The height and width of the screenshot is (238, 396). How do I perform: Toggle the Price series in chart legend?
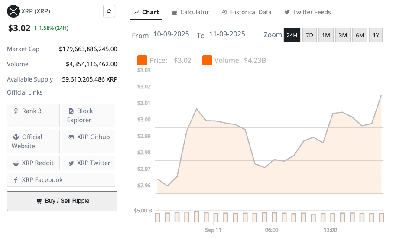tap(164, 60)
